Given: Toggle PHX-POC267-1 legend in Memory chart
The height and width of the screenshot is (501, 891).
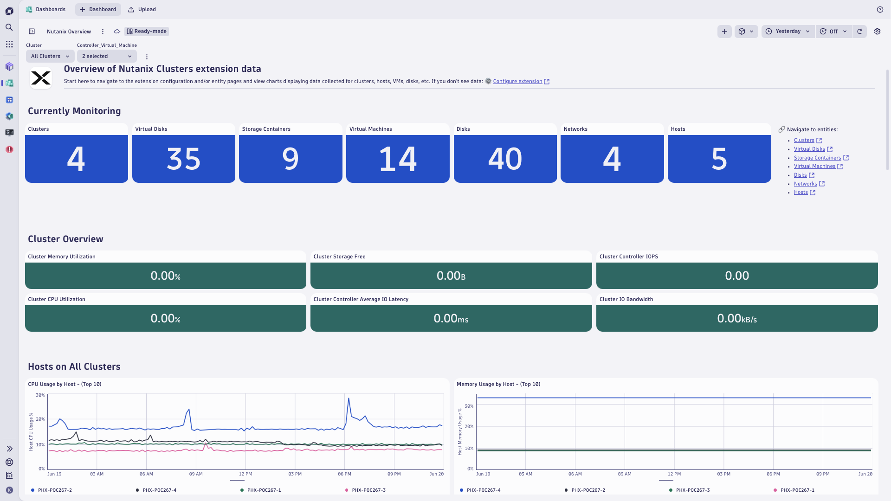Looking at the screenshot, I should pos(794,490).
